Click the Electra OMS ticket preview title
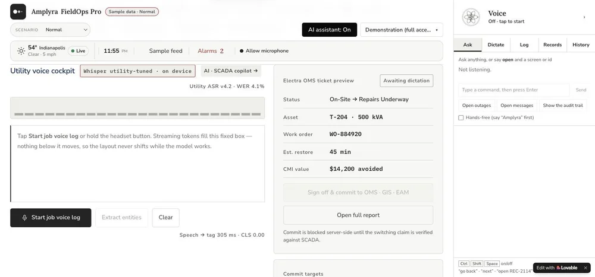Screen dimensions: 595x277 click(x=318, y=81)
